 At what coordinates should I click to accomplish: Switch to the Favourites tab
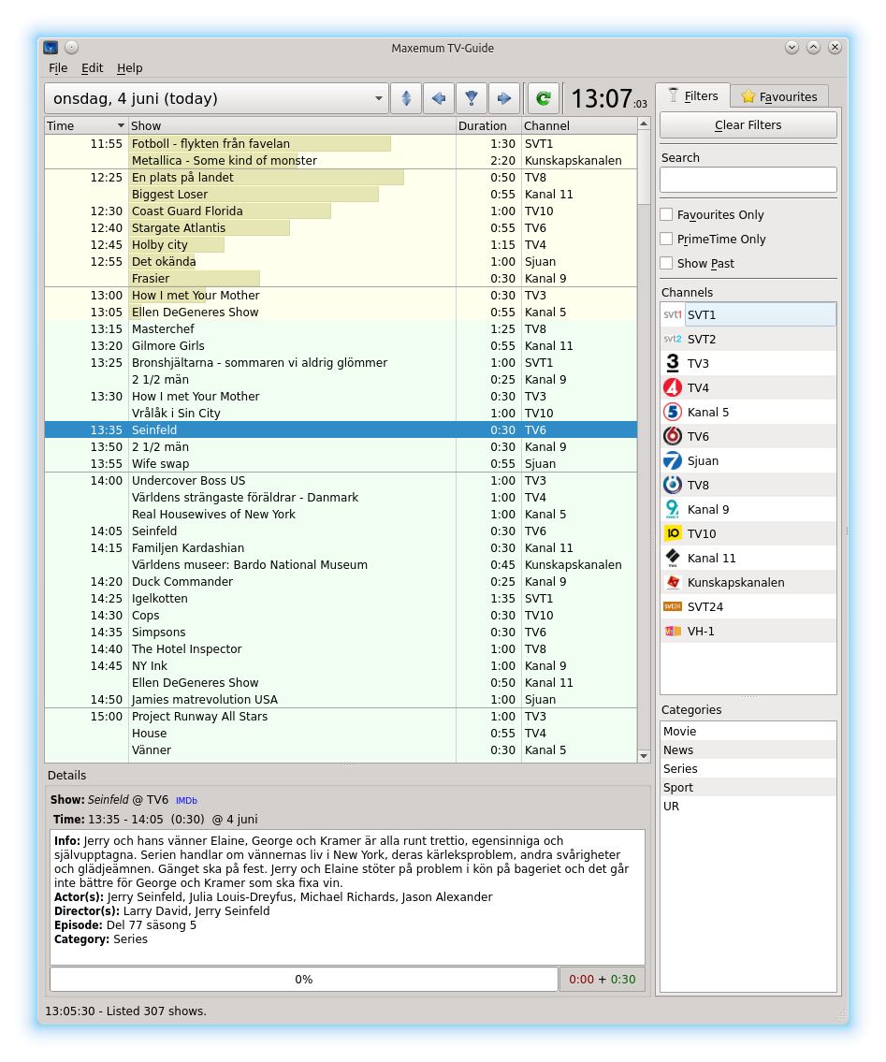[779, 95]
